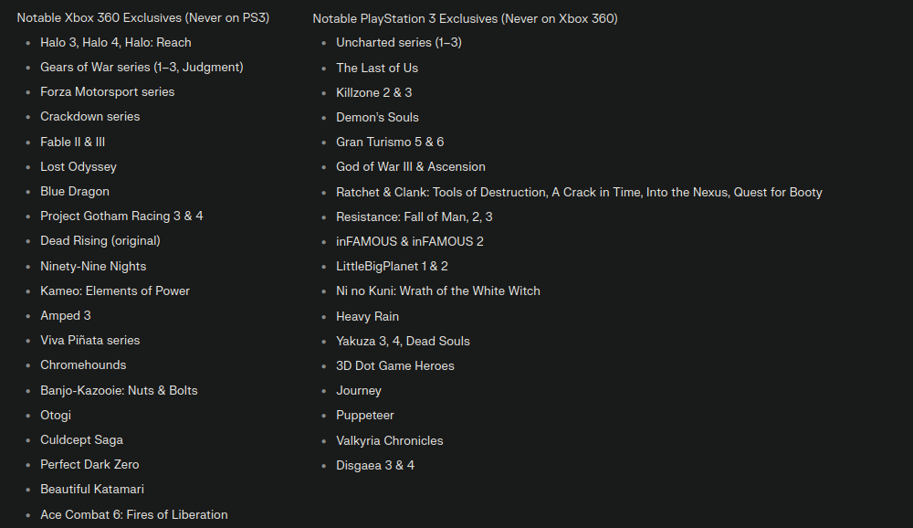Click 'Viva Piñata series' list entry
This screenshot has width=913, height=528.
point(90,340)
